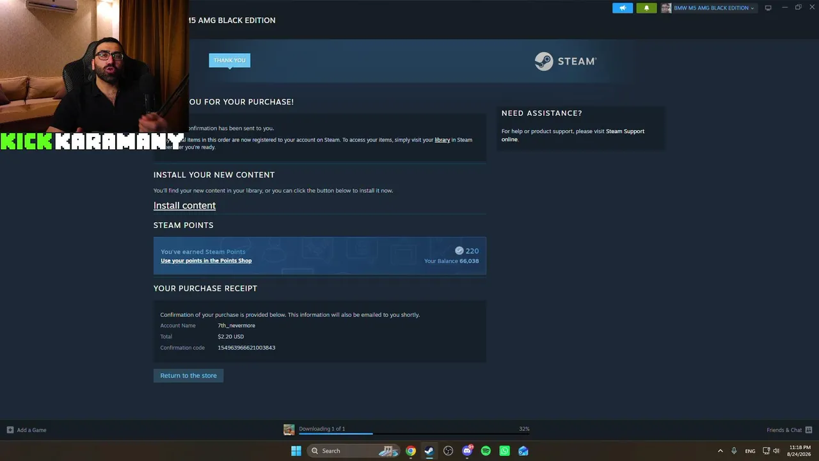Open OBS Studio from the taskbar
The image size is (819, 461).
[449, 451]
